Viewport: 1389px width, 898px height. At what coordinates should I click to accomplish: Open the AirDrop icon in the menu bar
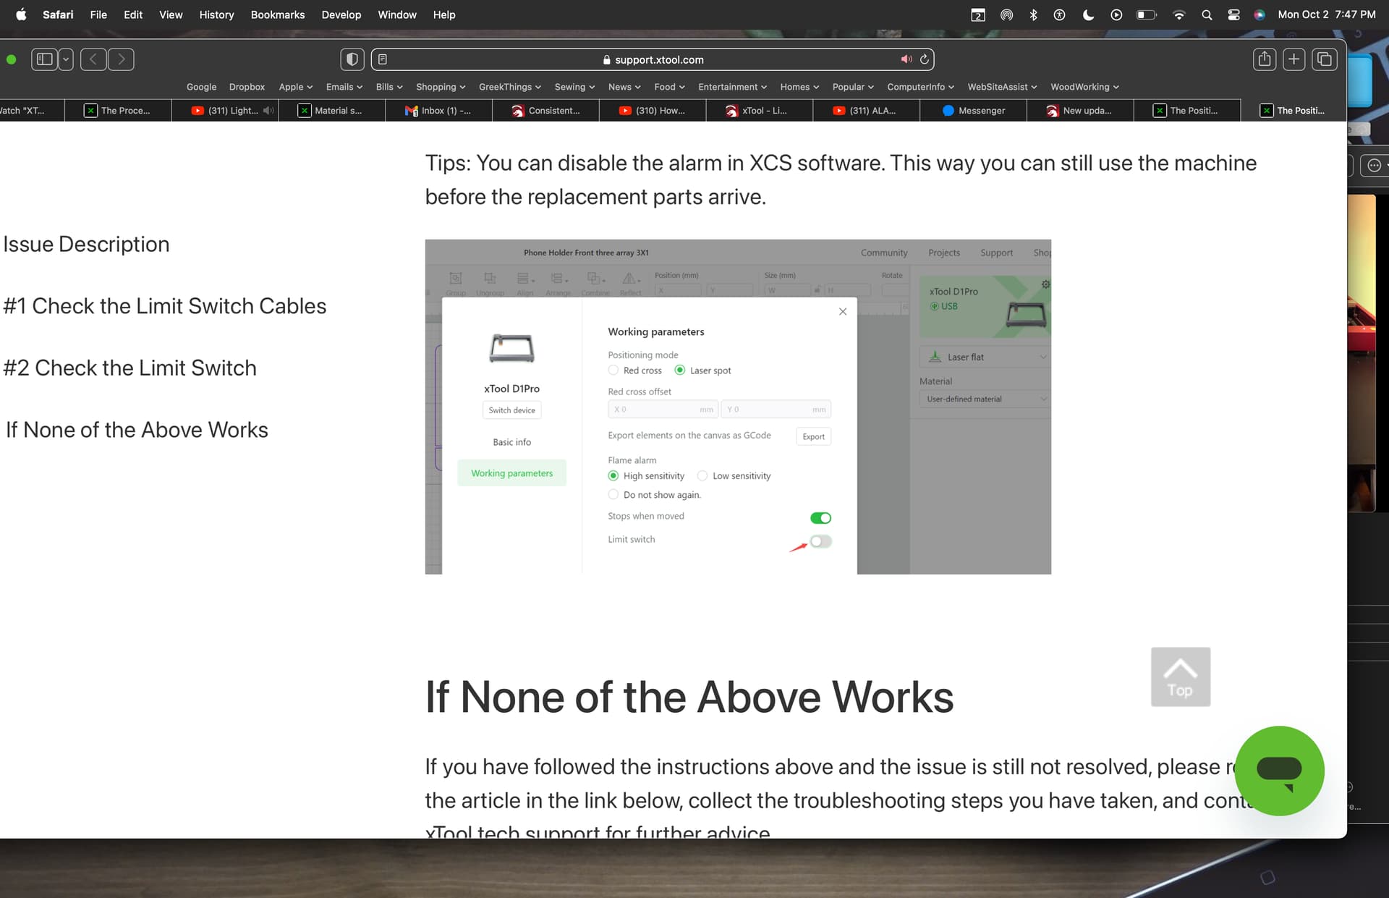[x=1006, y=14]
